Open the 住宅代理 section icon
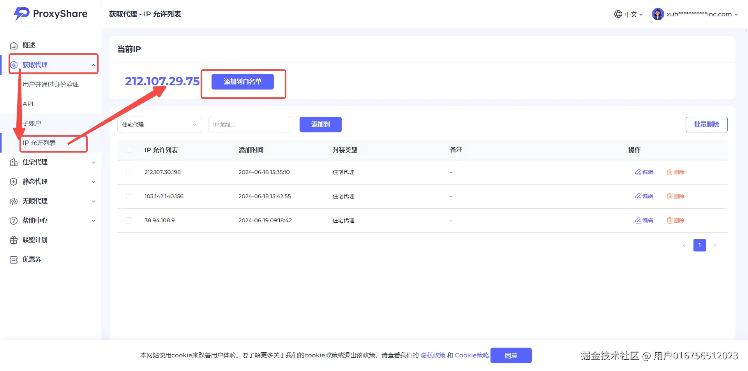The height and width of the screenshot is (371, 748). click(x=14, y=162)
